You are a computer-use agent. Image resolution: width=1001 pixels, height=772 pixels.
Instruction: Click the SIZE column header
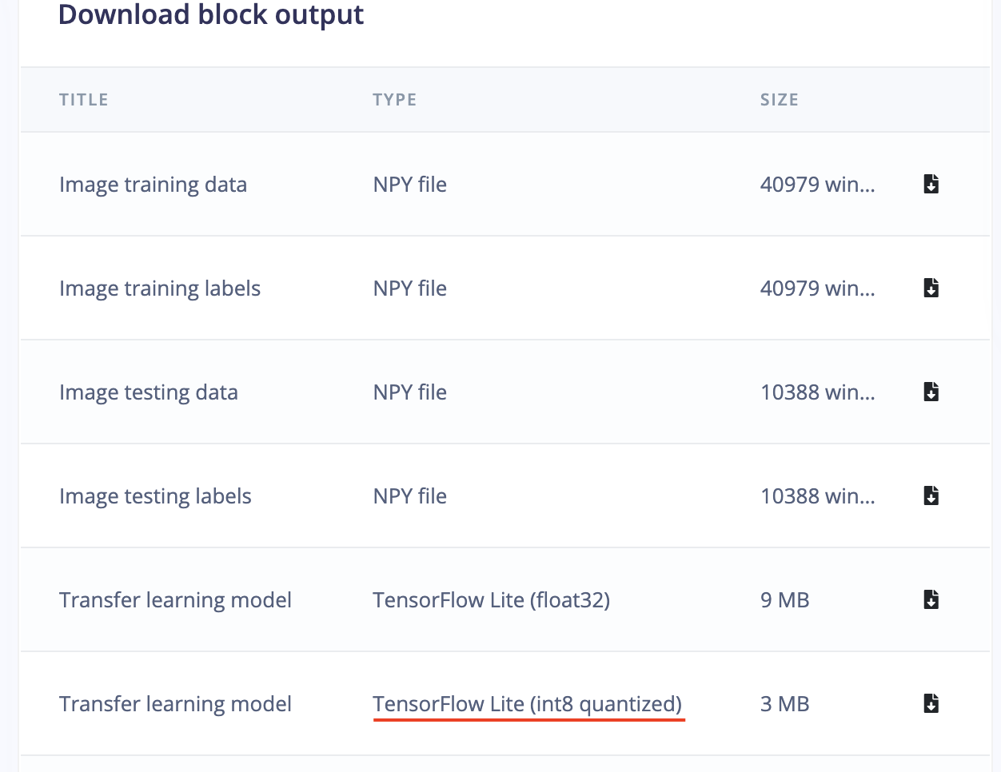click(x=780, y=100)
